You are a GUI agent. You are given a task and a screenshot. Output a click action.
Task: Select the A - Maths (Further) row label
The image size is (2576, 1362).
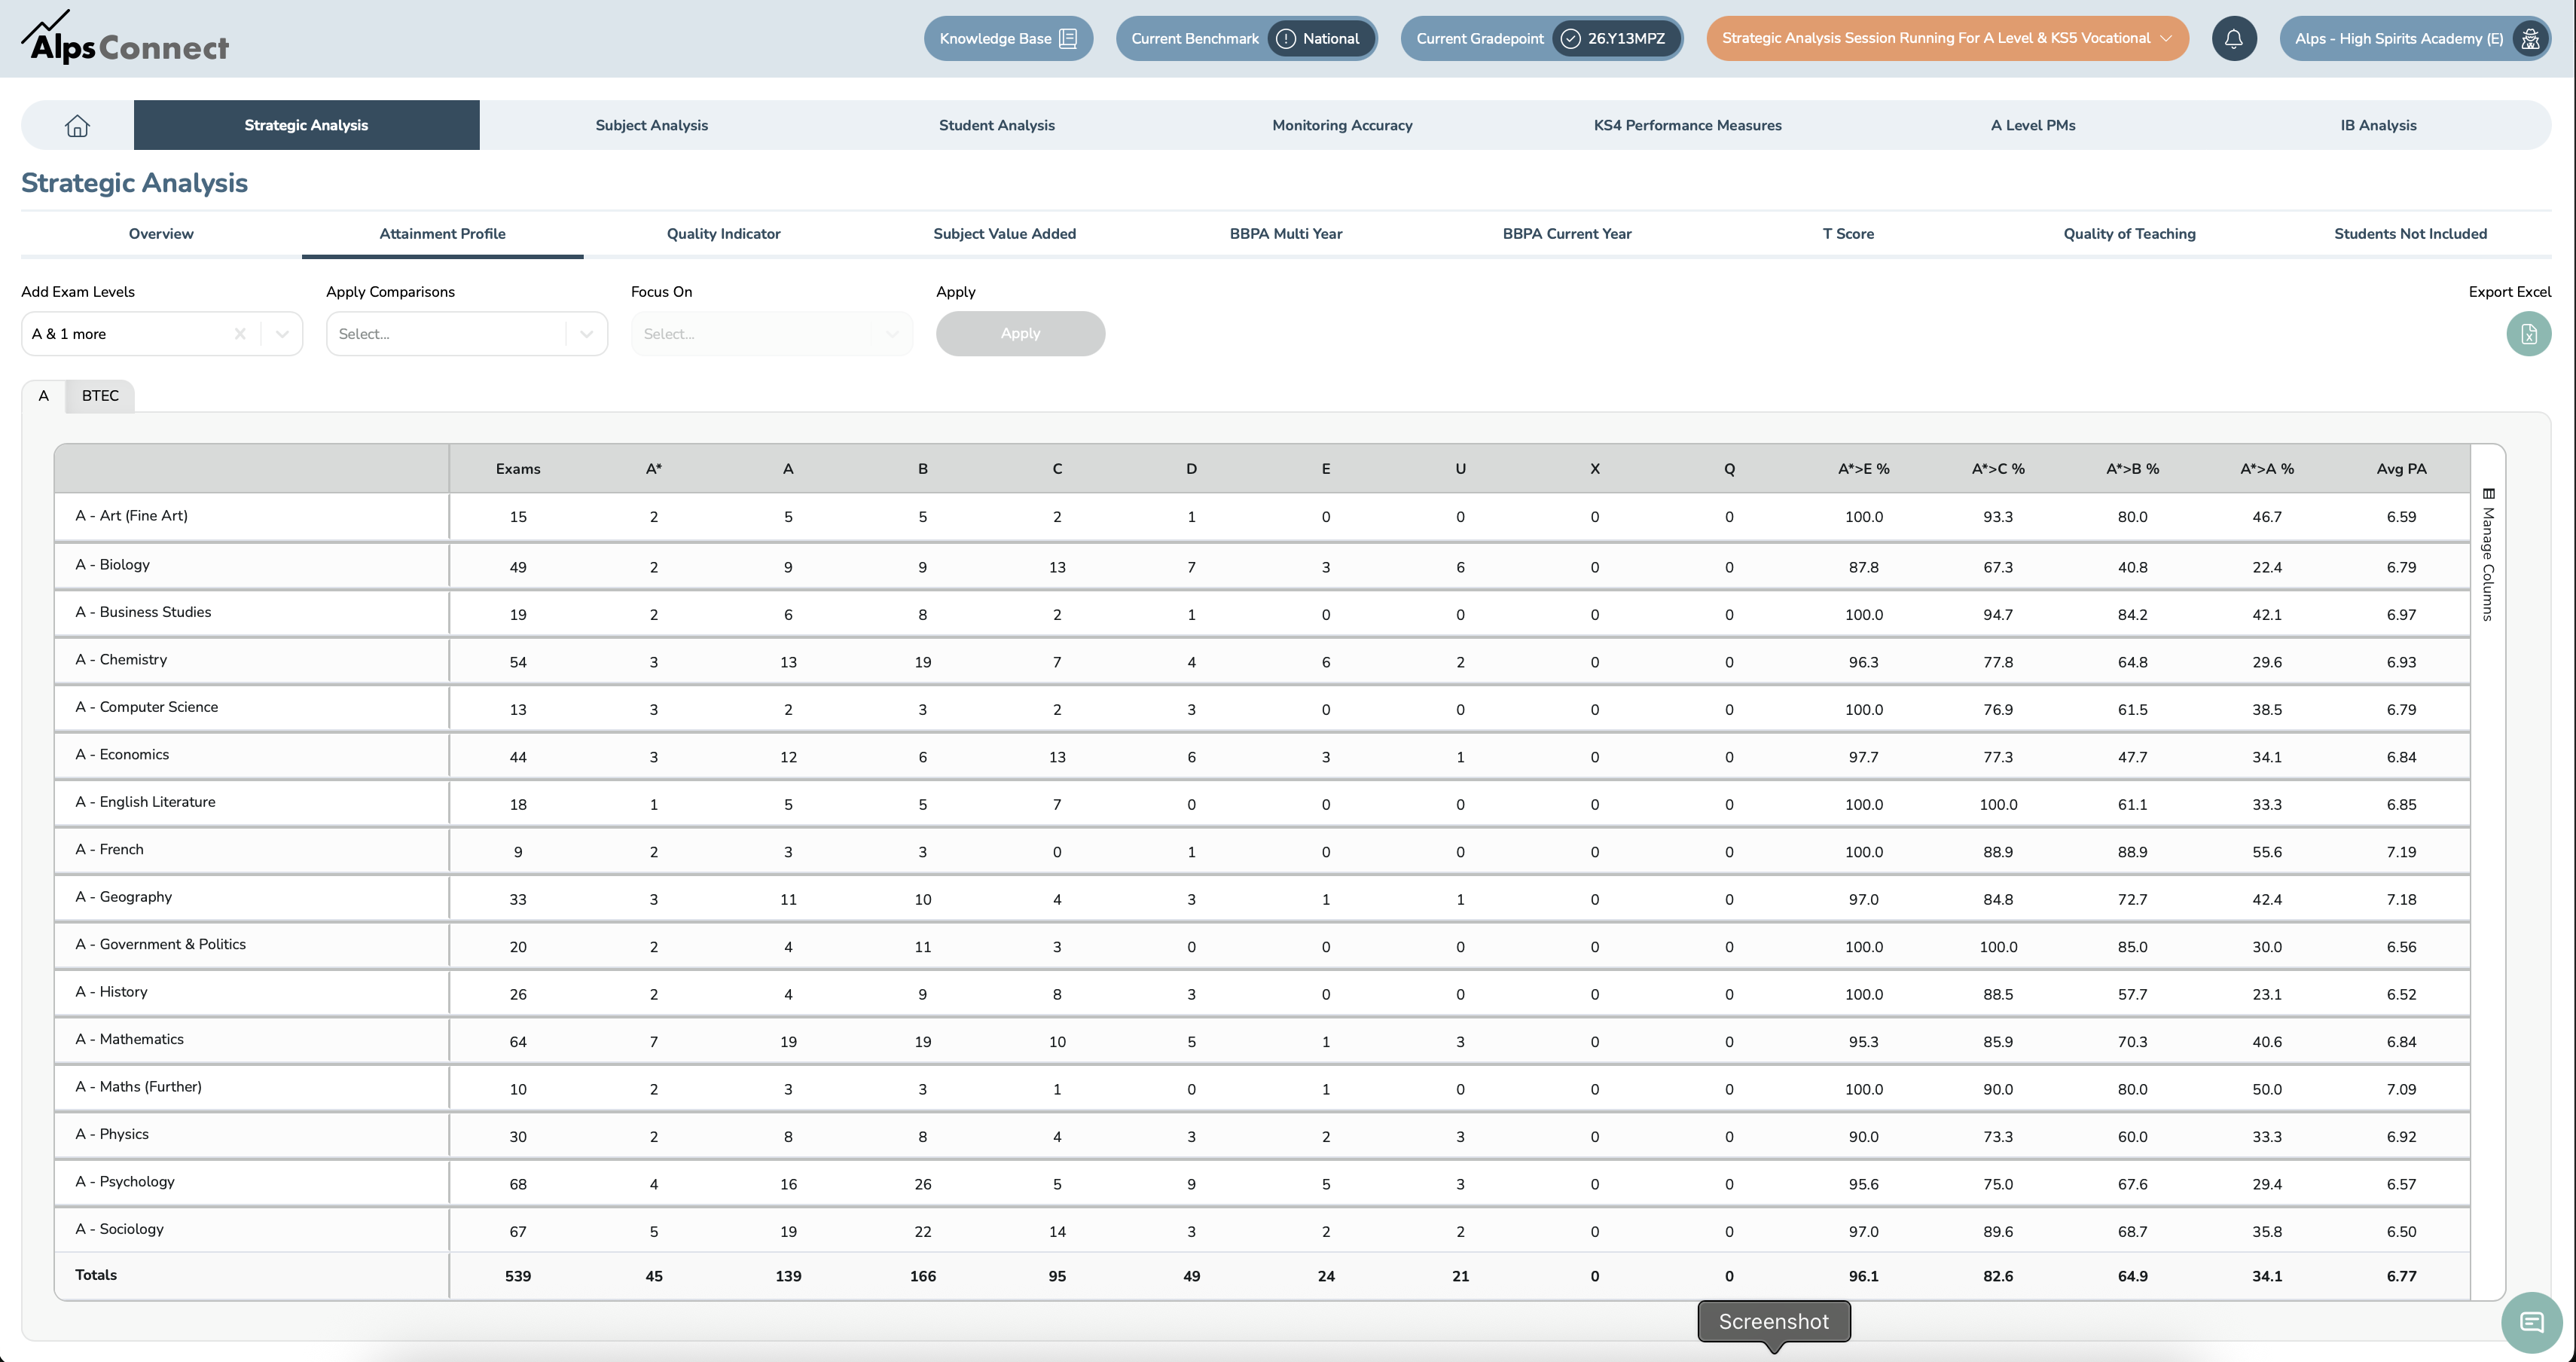138,1087
